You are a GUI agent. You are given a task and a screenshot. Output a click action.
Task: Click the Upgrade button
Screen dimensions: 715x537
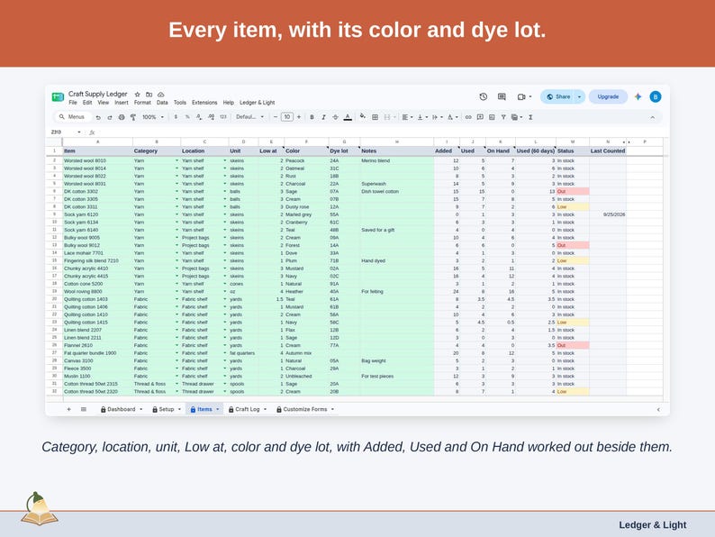[x=608, y=96]
